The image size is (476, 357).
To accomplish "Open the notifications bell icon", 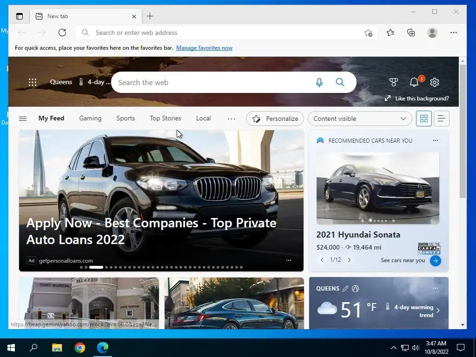I will [414, 82].
